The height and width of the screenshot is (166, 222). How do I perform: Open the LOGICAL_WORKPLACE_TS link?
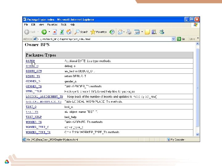[x=43, y=102]
